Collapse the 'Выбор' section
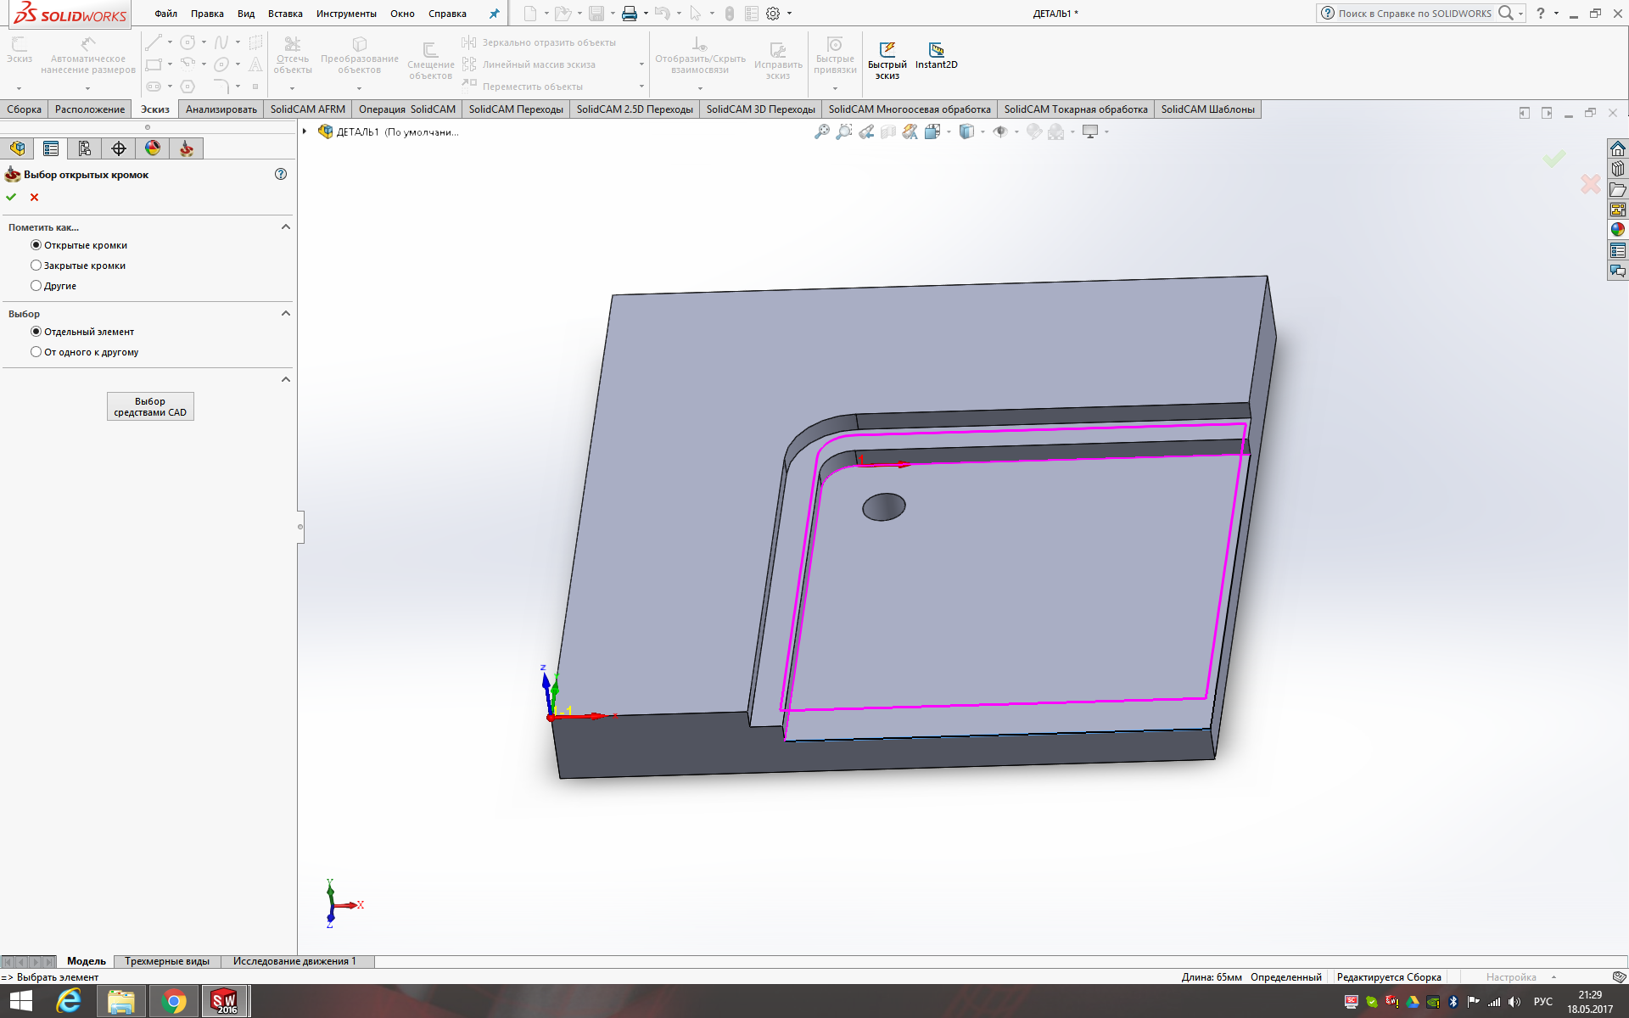 tap(286, 313)
